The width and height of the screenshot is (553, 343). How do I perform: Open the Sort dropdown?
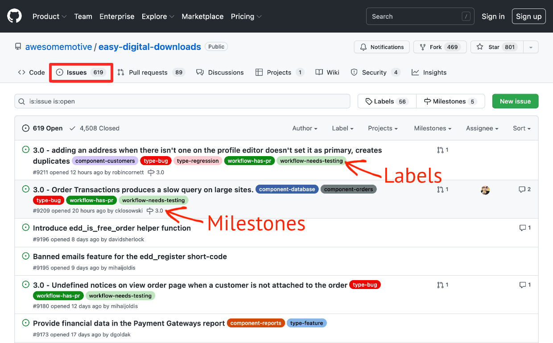pos(522,128)
